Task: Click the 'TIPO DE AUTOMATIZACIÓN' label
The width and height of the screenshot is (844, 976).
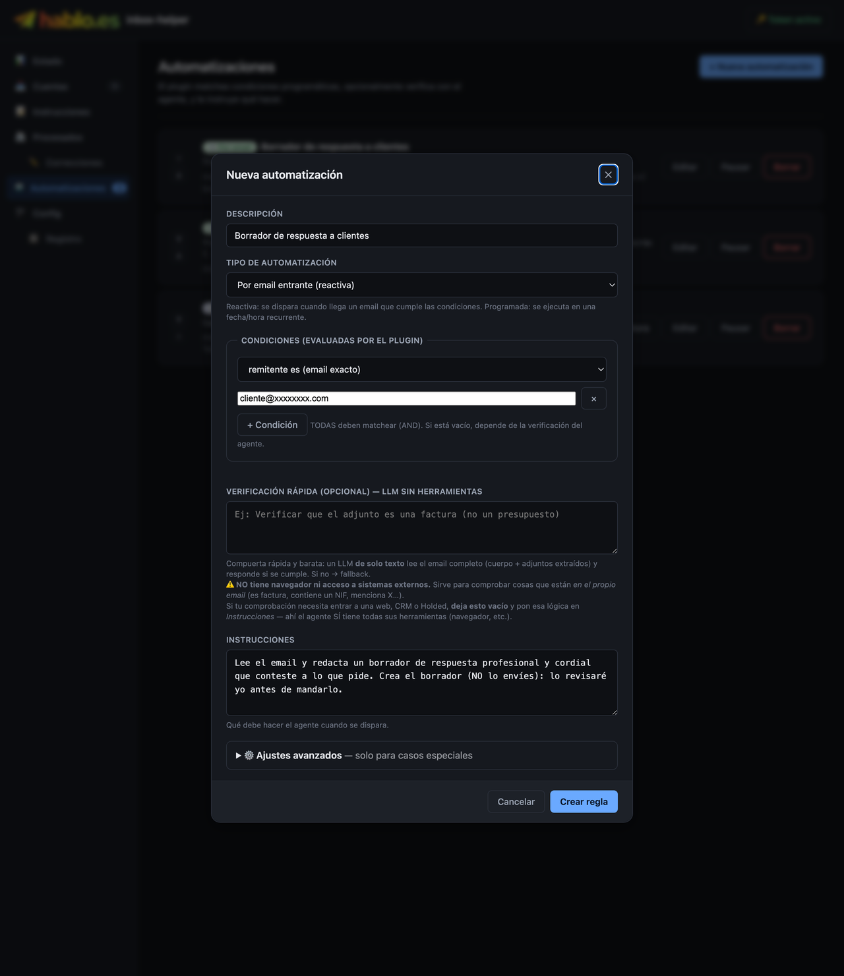Action: coord(282,262)
